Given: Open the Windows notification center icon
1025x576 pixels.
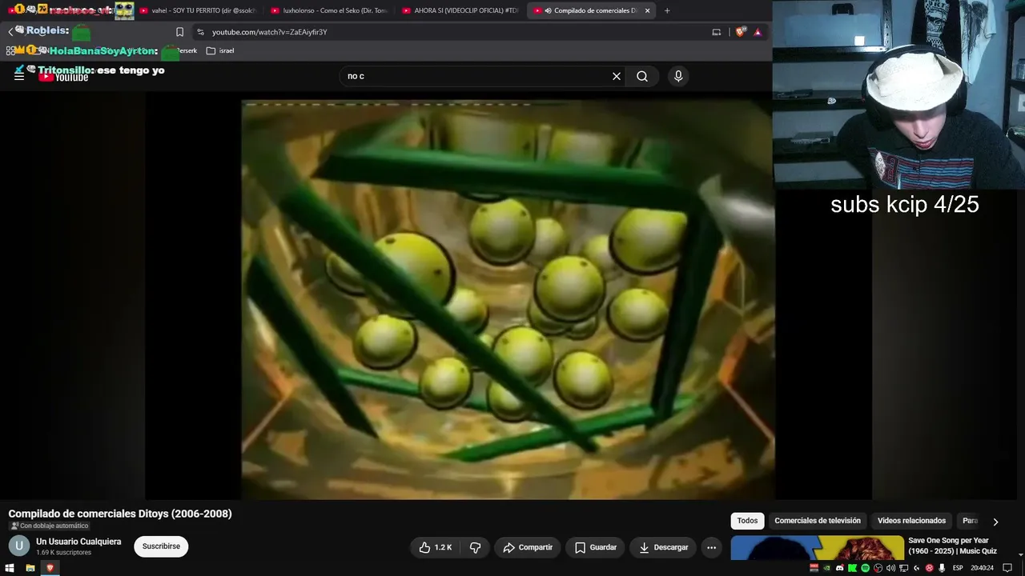Looking at the screenshot, I should pos(1007,568).
